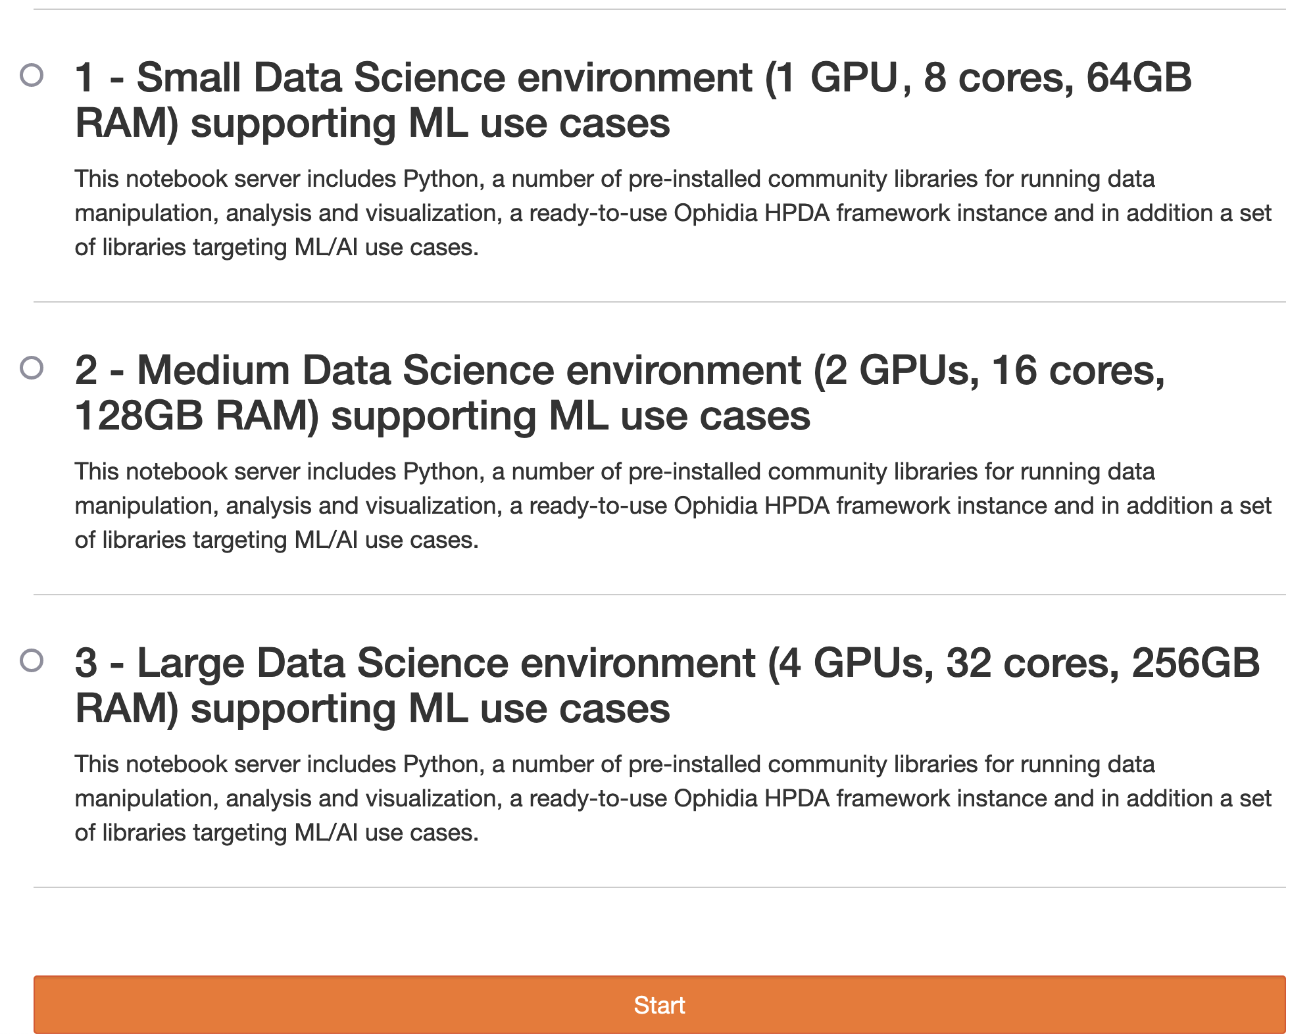Viewport: 1313px width, 1034px height.
Task: Click 'Ophidia HPDA' in the Medium environment description
Action: point(751,506)
